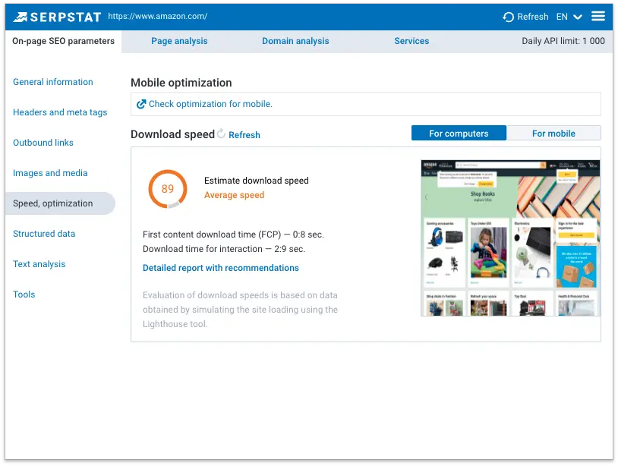Screen dimensions: 618x466
Task: Open the Structured data sidebar section
Action: point(44,234)
